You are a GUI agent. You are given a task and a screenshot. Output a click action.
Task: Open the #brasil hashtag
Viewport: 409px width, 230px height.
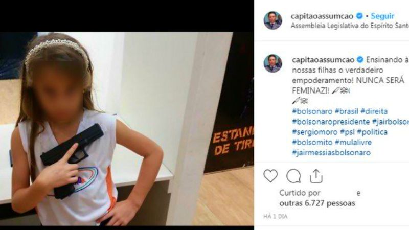347,111
